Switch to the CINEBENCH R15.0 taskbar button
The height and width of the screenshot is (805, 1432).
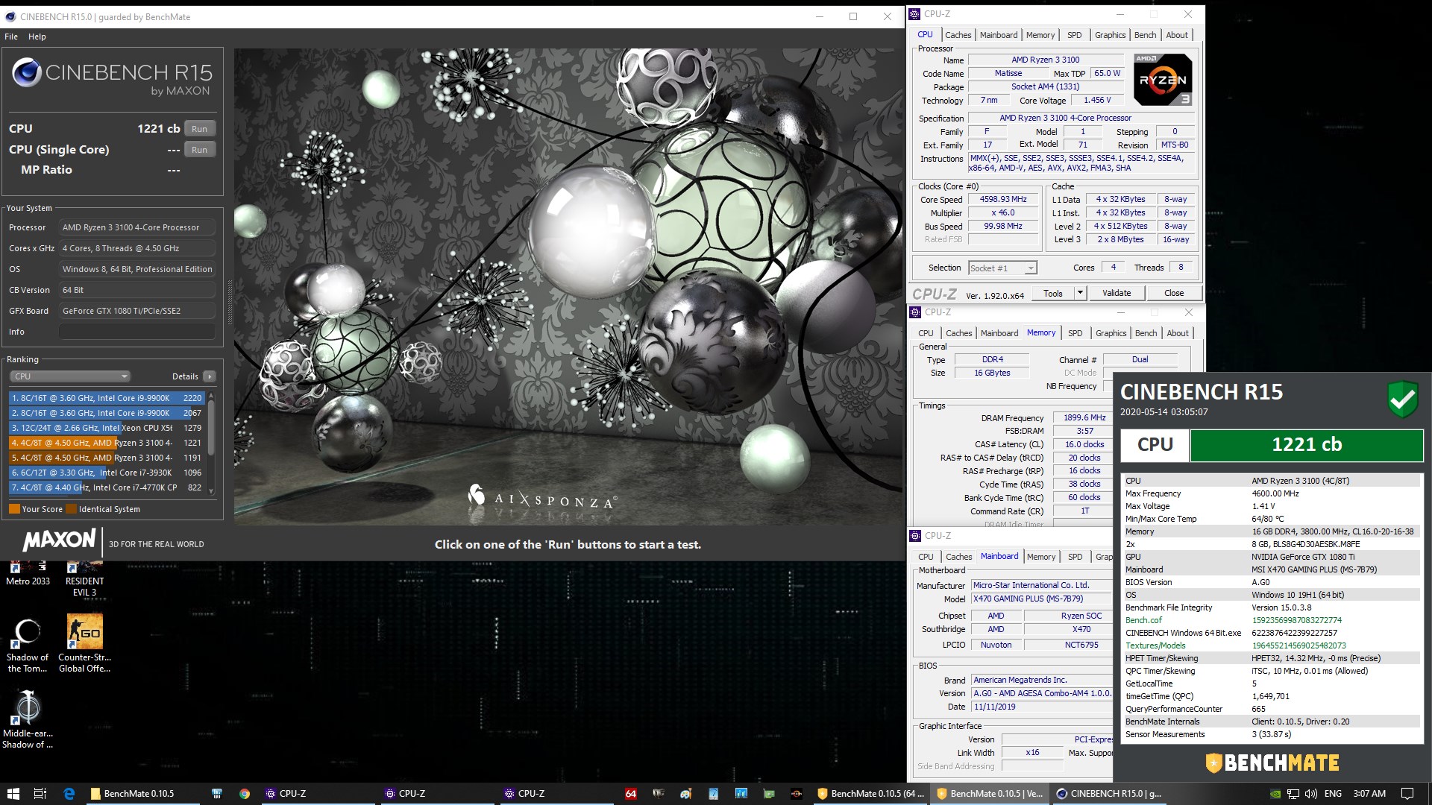1109,794
